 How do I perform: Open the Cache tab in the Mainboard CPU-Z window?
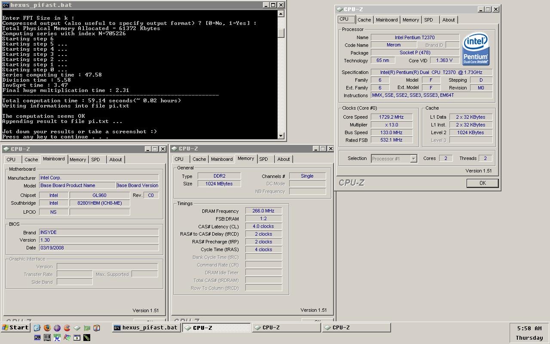click(31, 160)
